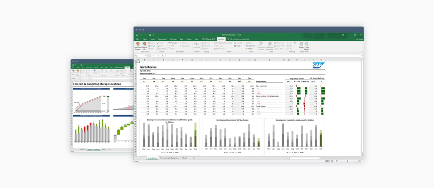Open the Name Box dropdown arrow
434x188 pixels.
pos(145,56)
